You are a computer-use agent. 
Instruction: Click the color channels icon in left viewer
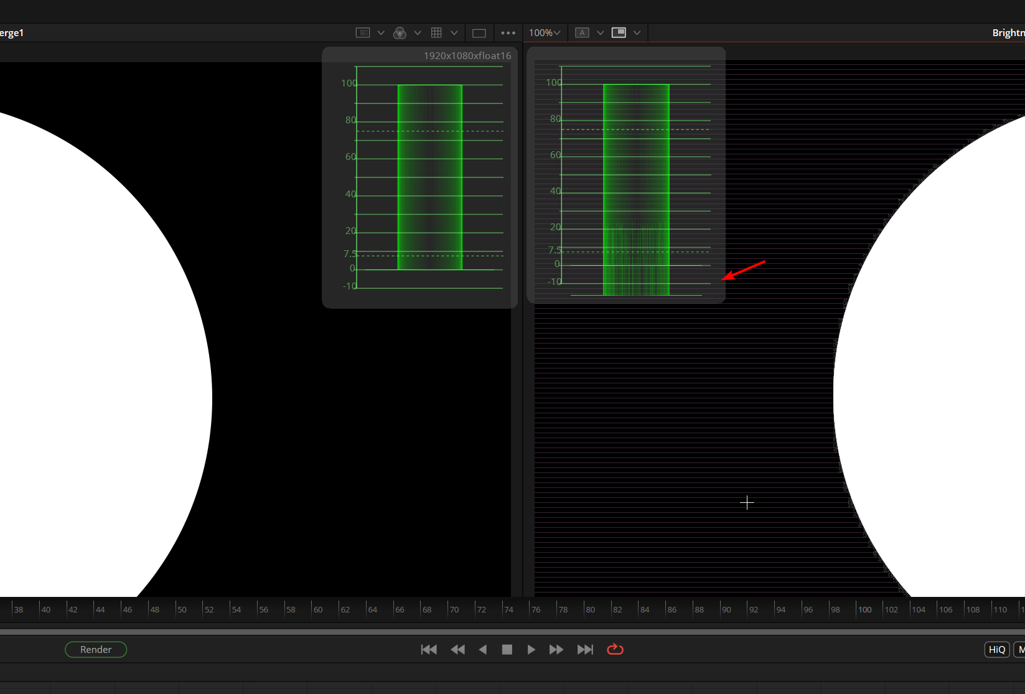(x=400, y=33)
